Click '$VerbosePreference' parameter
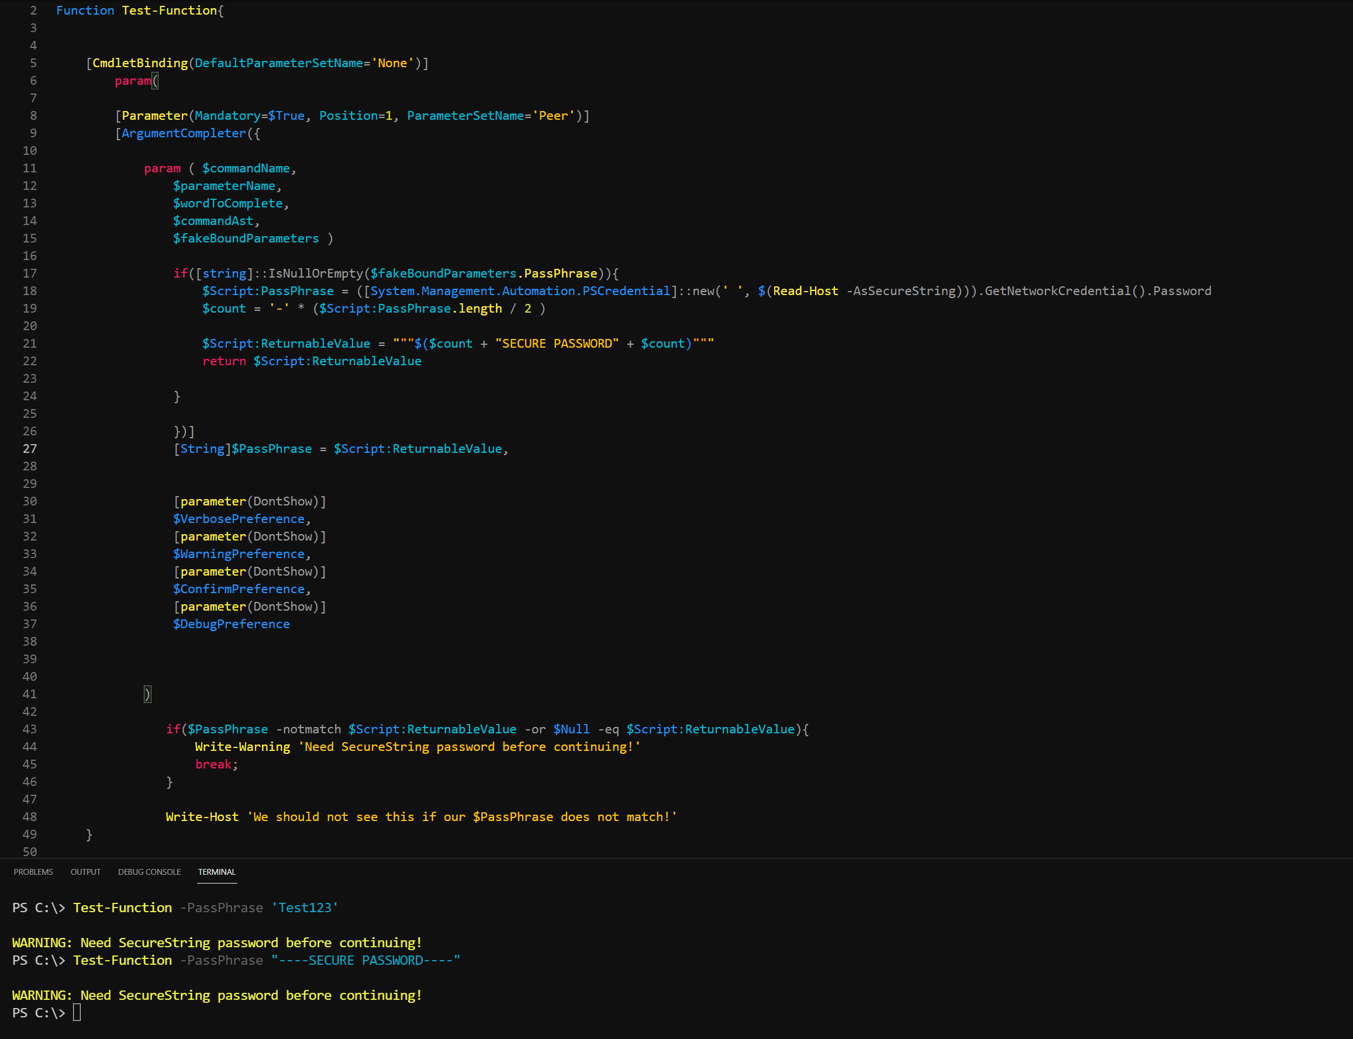The height and width of the screenshot is (1039, 1353). 239,519
